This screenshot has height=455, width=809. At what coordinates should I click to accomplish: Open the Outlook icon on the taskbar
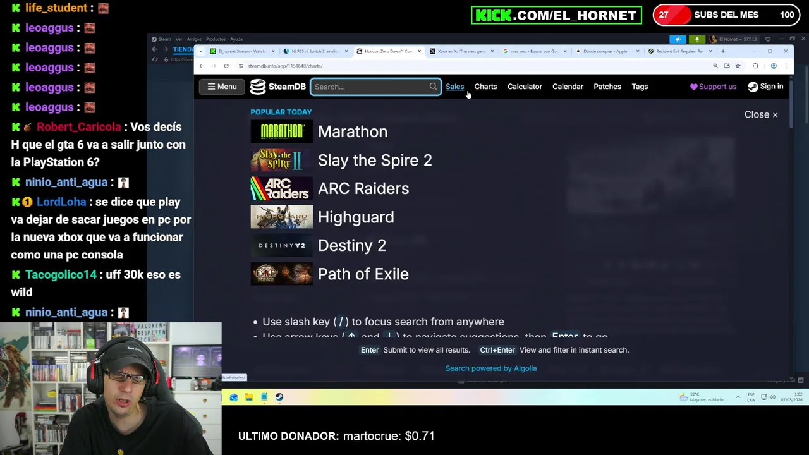click(x=234, y=397)
